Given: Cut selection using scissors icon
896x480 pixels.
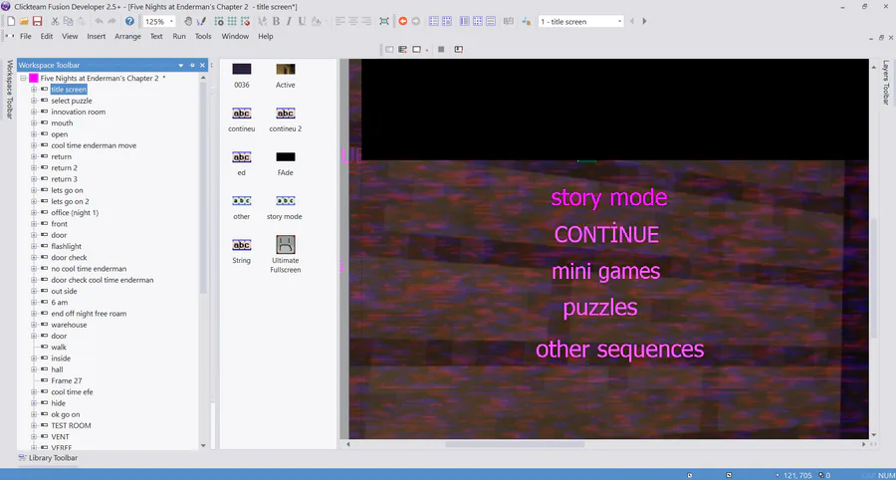Looking at the screenshot, I should (55, 21).
